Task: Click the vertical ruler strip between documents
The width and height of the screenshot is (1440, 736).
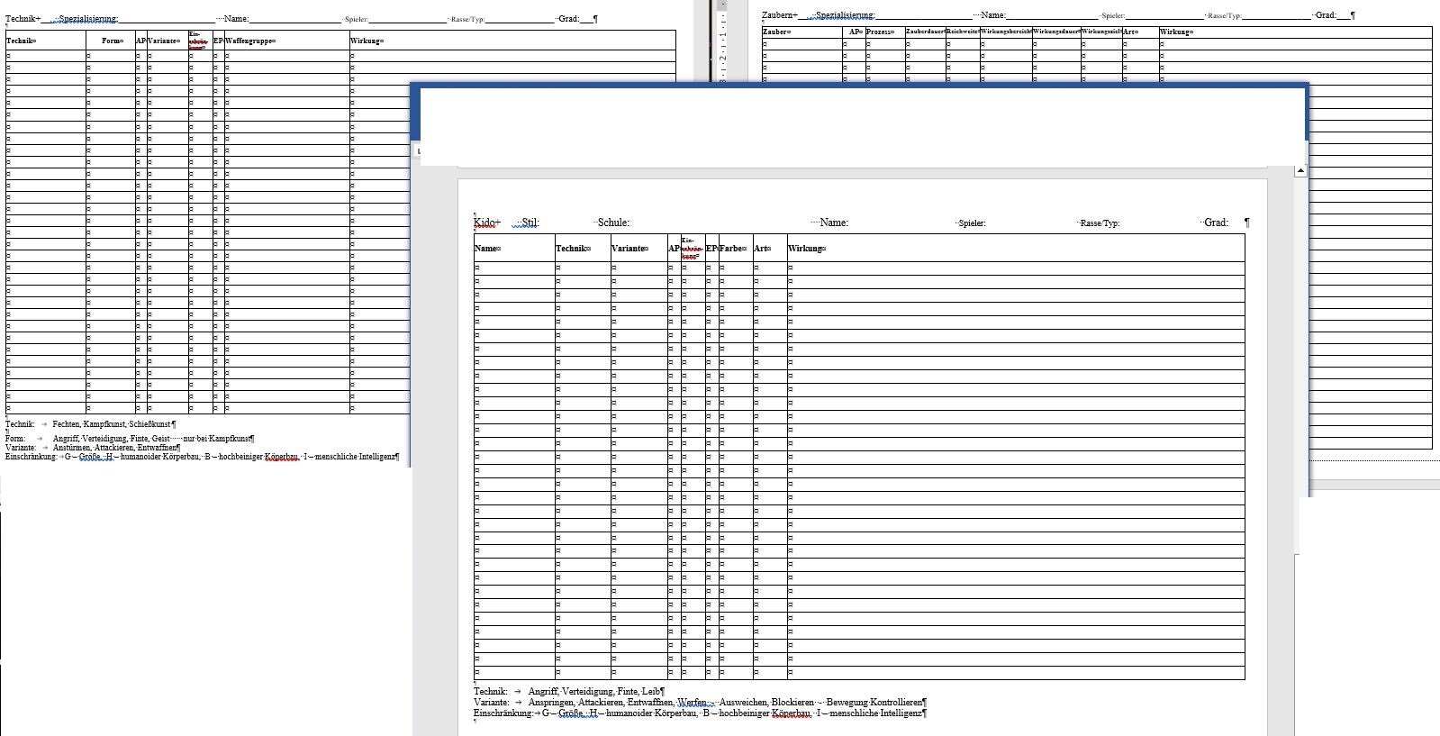Action: coord(722,45)
